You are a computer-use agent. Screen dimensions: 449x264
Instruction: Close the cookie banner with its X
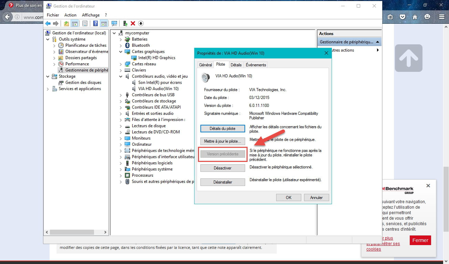[428, 186]
